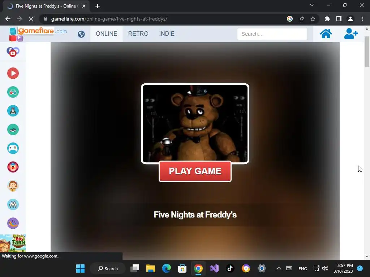Select the car racing category icon
This screenshot has width=370, height=277.
point(13,129)
